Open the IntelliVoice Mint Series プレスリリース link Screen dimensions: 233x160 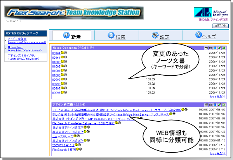click(111, 114)
